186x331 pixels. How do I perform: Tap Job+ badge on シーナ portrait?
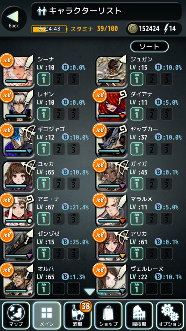click(x=7, y=60)
